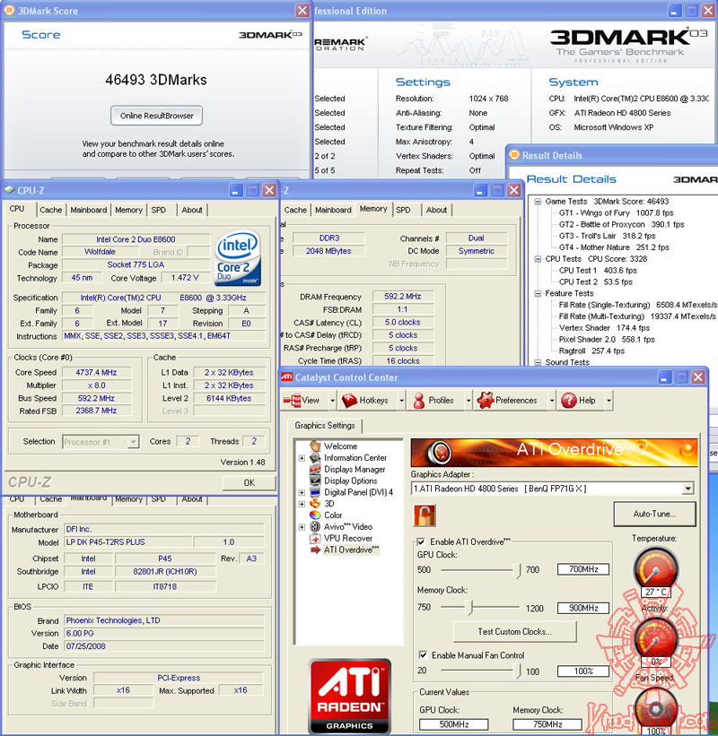Select Memory tab in second CPU-Z window
The height and width of the screenshot is (736, 718).
[x=373, y=209]
